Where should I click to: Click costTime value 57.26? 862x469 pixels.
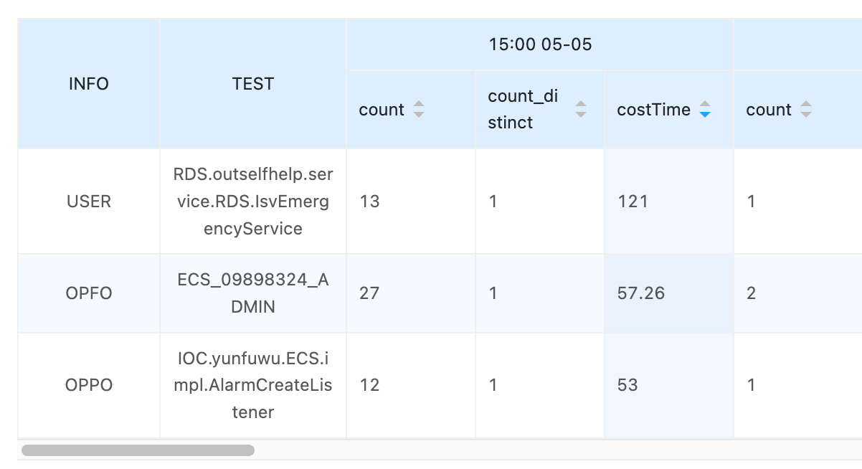[641, 293]
